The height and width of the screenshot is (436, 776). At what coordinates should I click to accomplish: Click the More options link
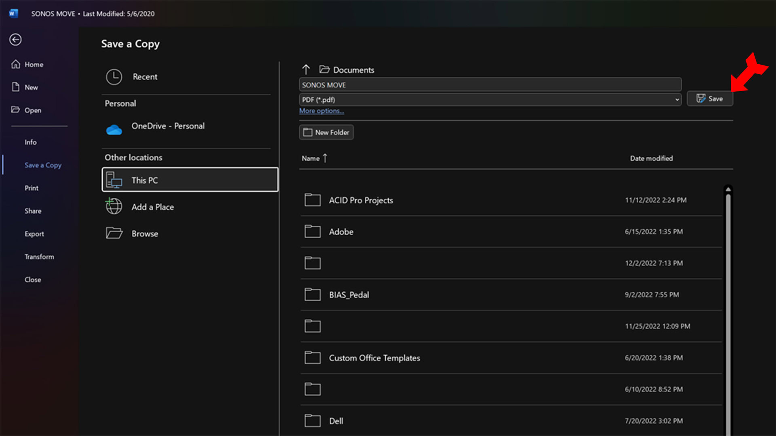click(321, 111)
